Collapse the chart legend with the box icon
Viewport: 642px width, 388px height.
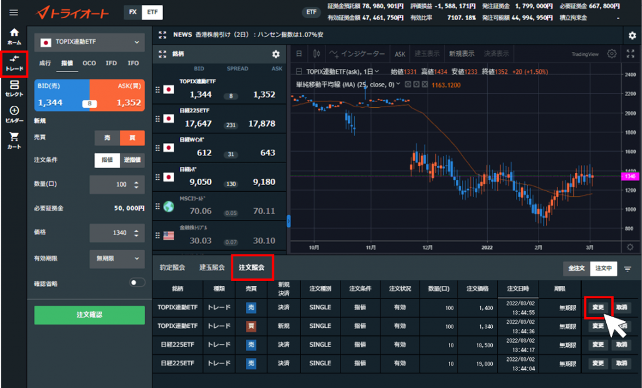(299, 71)
